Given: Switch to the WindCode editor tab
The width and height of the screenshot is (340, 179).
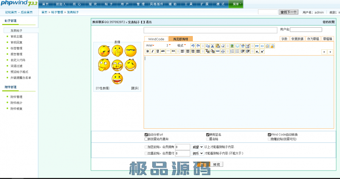Looking at the screenshot, I should [156, 39].
